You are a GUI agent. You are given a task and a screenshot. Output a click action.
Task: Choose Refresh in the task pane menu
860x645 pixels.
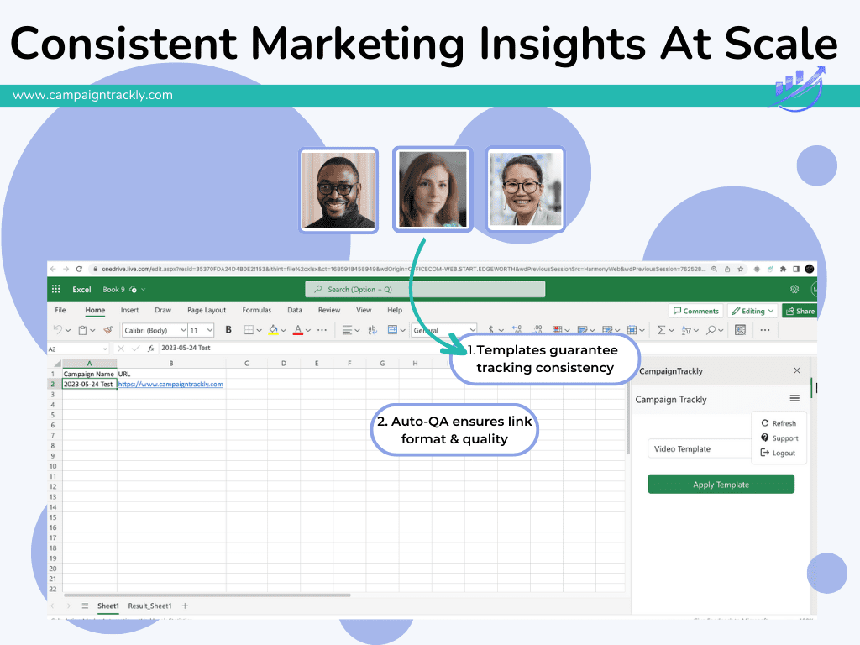pos(779,423)
